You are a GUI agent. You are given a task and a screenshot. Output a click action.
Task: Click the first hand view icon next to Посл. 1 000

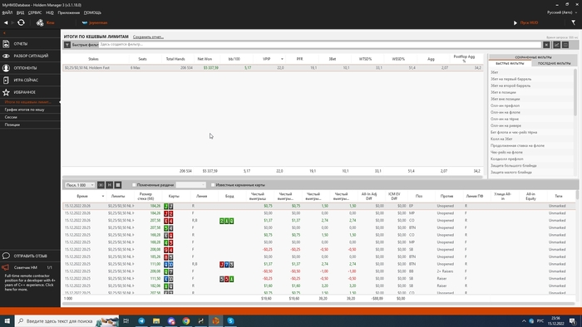101,185
